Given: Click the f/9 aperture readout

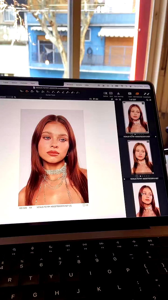Looking at the screenshot, I should 31,207.
